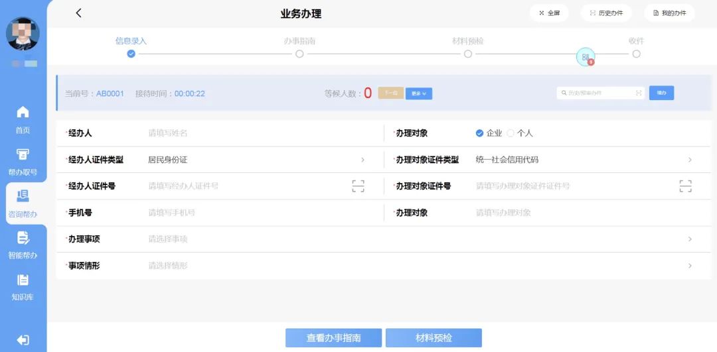Go to the 材料预检 step marker
Image resolution: width=717 pixels, height=352 pixels.
point(468,54)
